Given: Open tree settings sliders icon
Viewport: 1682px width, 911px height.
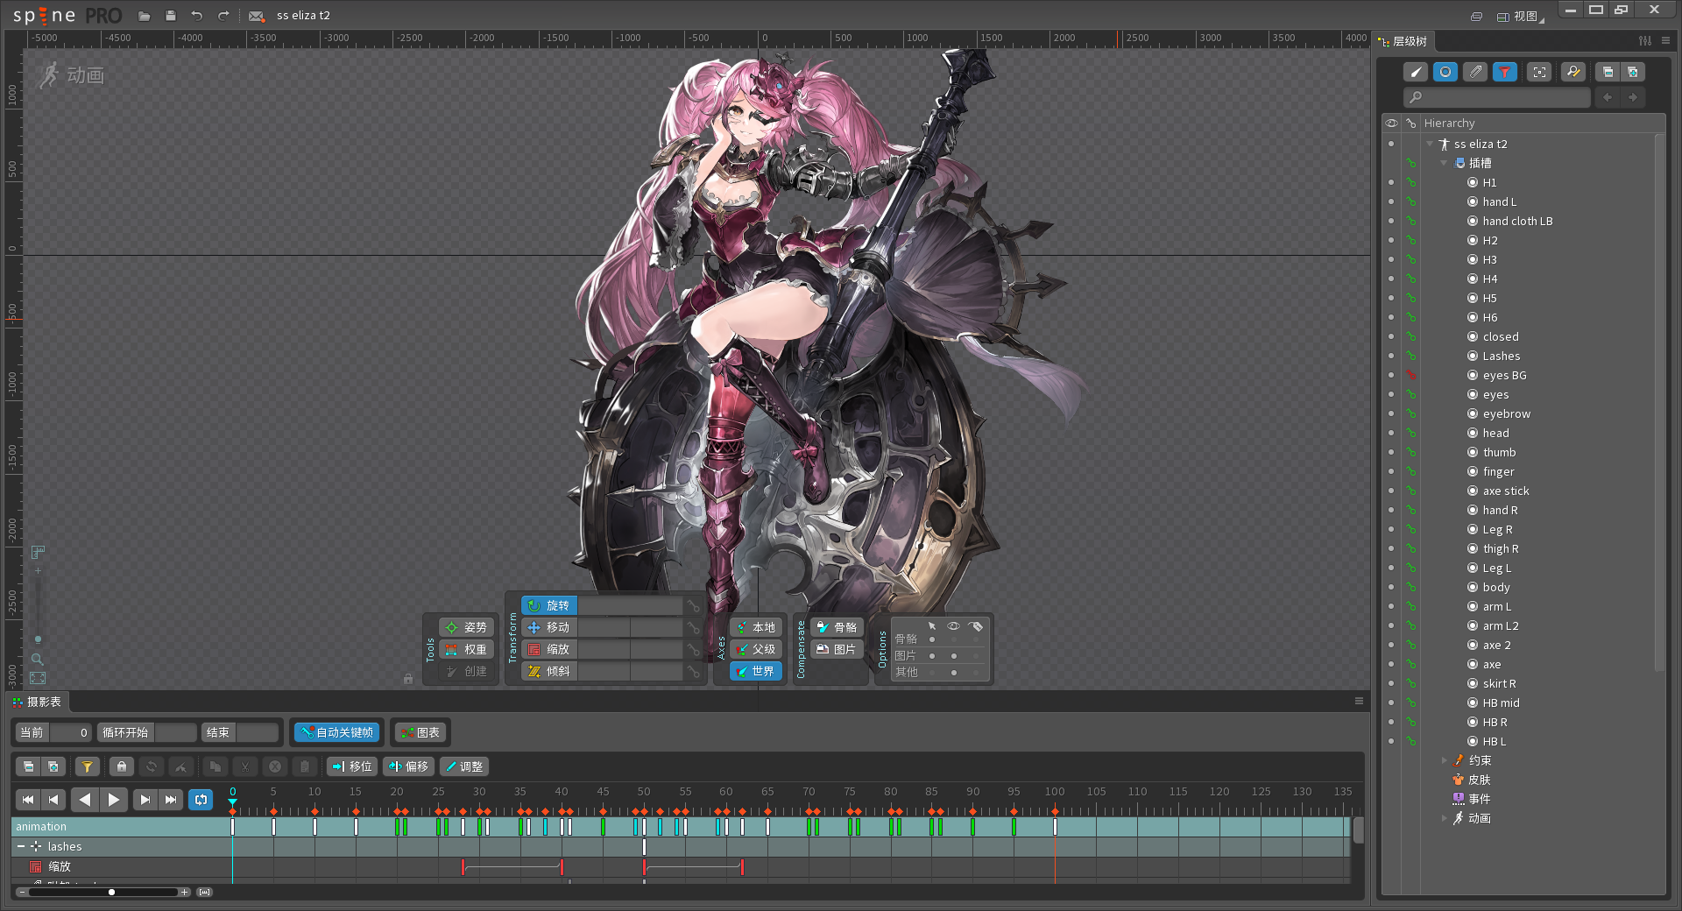Looking at the screenshot, I should (x=1645, y=41).
